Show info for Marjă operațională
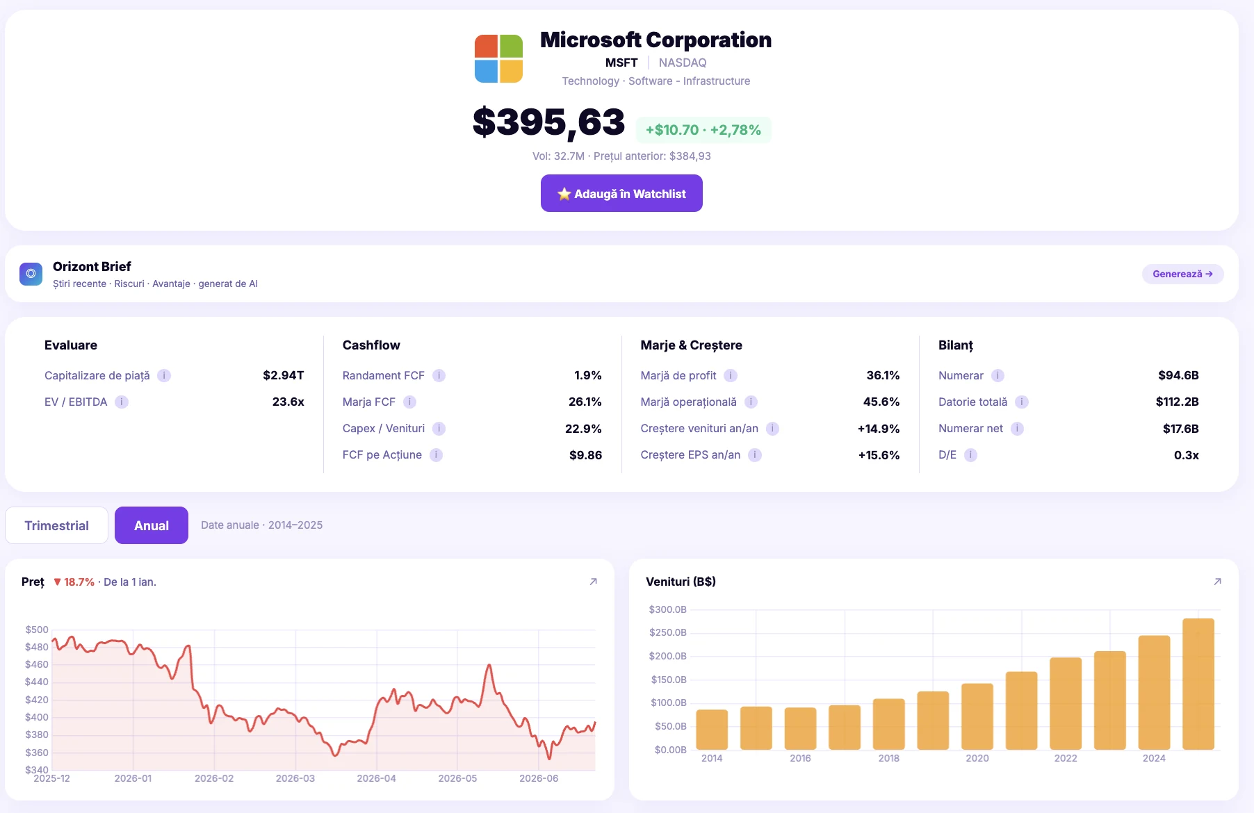1254x813 pixels. [751, 402]
